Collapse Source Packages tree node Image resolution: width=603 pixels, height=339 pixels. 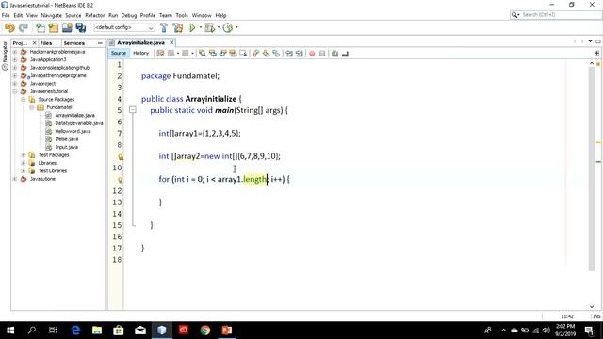tap(23, 99)
